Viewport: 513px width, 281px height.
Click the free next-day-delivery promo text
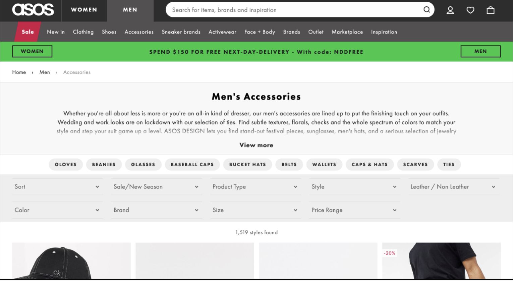point(256,52)
